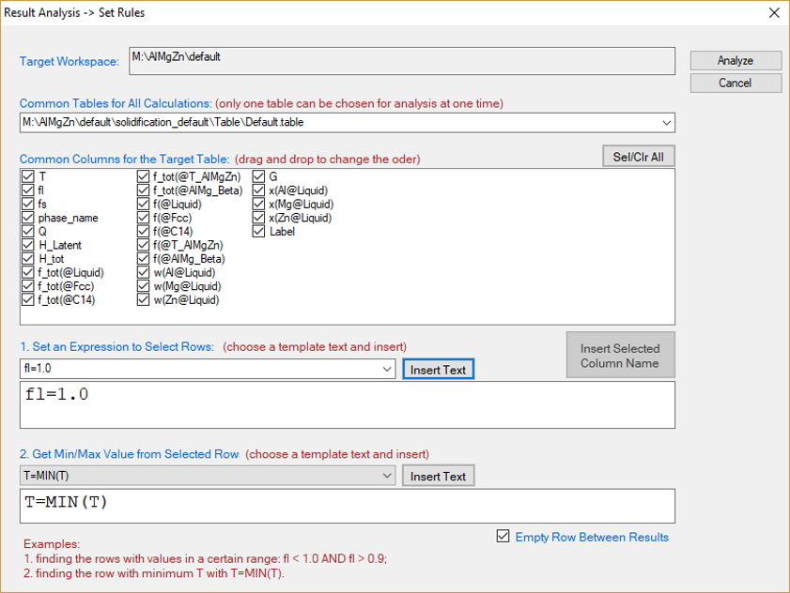Click Insert Selected Column Name button
Screen dimensions: 790x593
(x=620, y=356)
